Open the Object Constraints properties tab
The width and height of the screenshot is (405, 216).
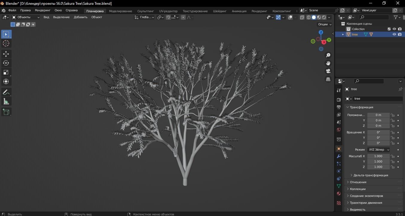point(339,178)
